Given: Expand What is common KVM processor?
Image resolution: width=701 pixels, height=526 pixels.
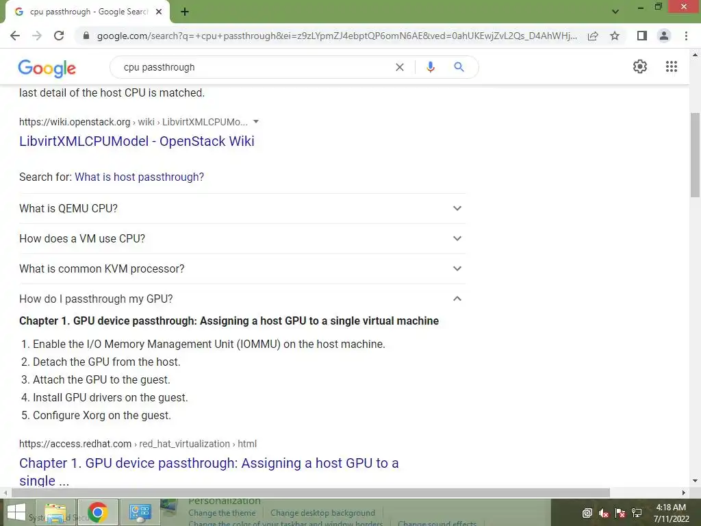Looking at the screenshot, I should coord(242,268).
